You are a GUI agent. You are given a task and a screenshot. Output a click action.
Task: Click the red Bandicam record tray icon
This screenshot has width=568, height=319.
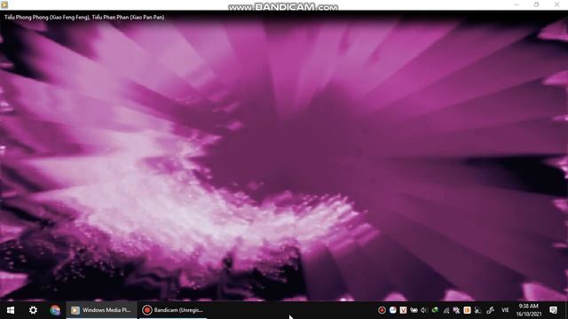(x=382, y=310)
